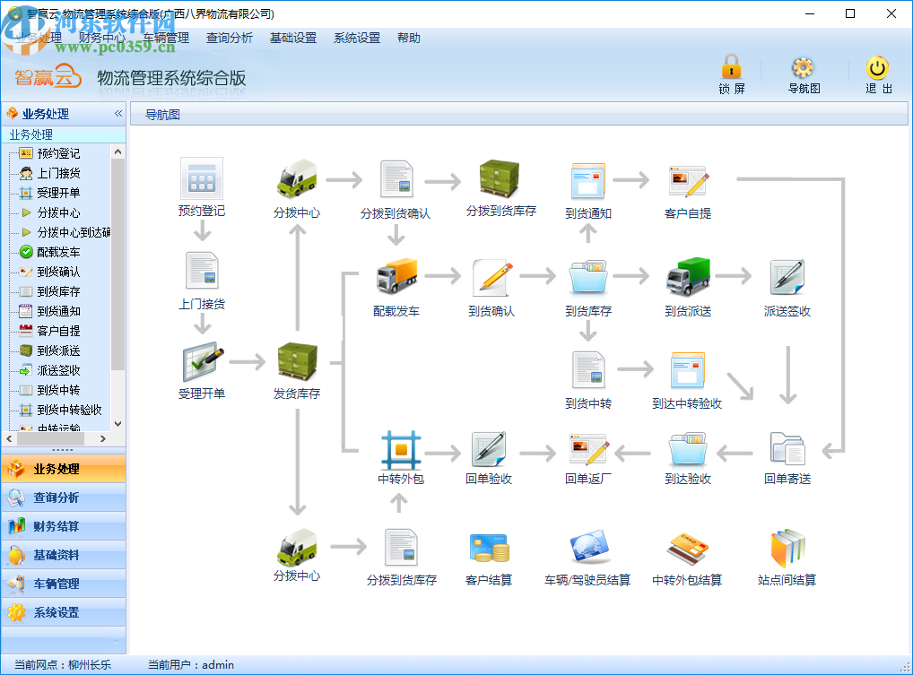Open the 财务中心 menu
The width and height of the screenshot is (913, 675).
point(102,38)
